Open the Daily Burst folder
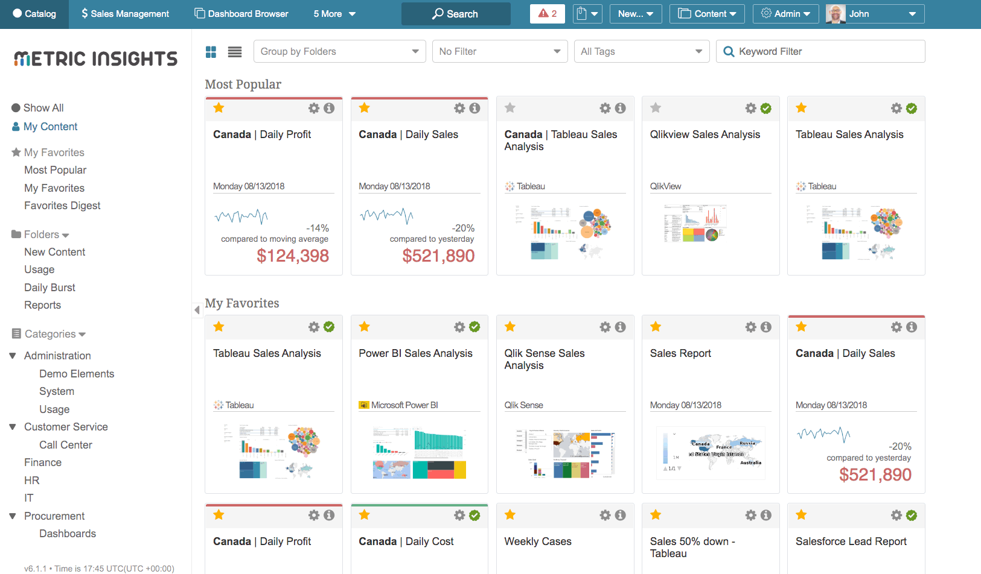Image resolution: width=981 pixels, height=574 pixels. tap(50, 288)
